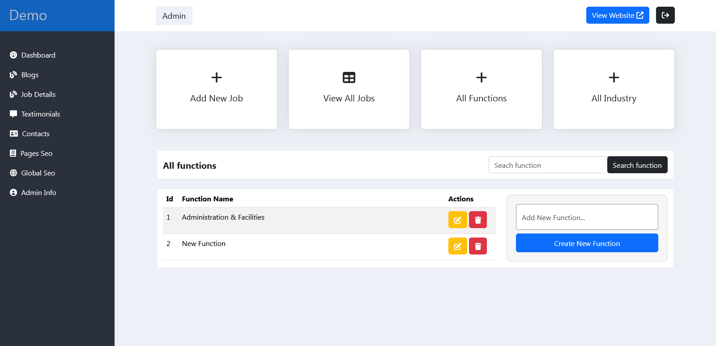Screen dimensions: 716x346
Task: Delete the New Function row
Action: pos(477,246)
